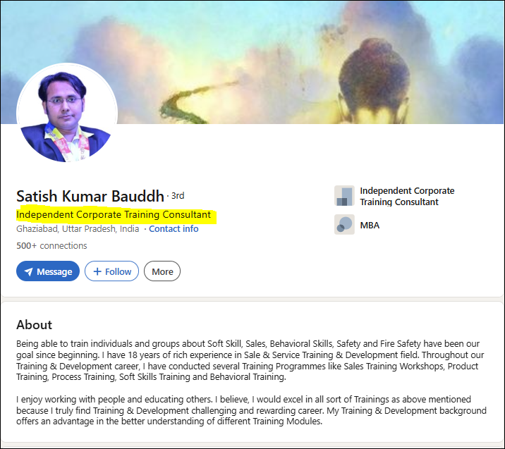
Task: Click the MBA education logo icon
Action: click(x=344, y=225)
